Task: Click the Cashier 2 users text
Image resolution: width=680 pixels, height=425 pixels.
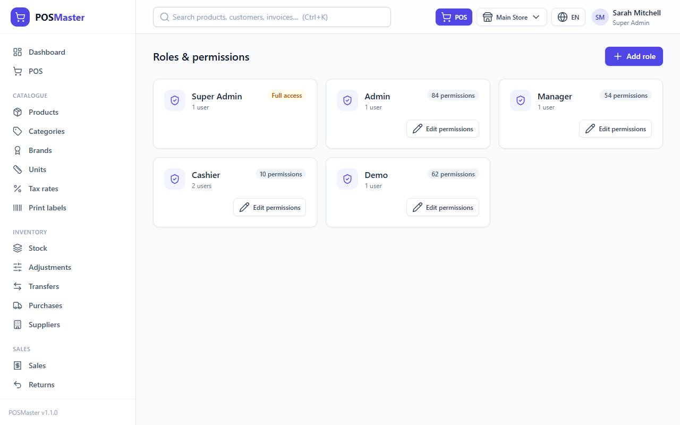Action: click(202, 186)
